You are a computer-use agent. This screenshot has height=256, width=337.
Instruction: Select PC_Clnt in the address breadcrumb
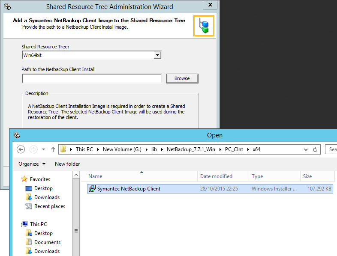(x=234, y=149)
